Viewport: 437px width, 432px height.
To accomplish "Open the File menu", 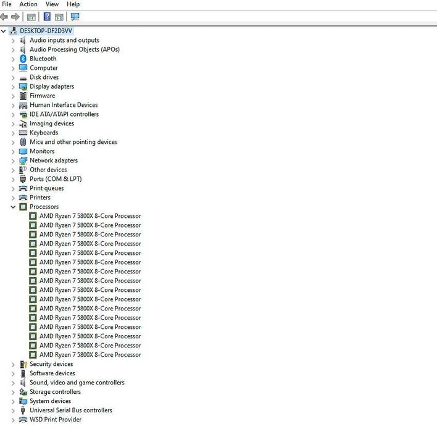I will tap(7, 4).
